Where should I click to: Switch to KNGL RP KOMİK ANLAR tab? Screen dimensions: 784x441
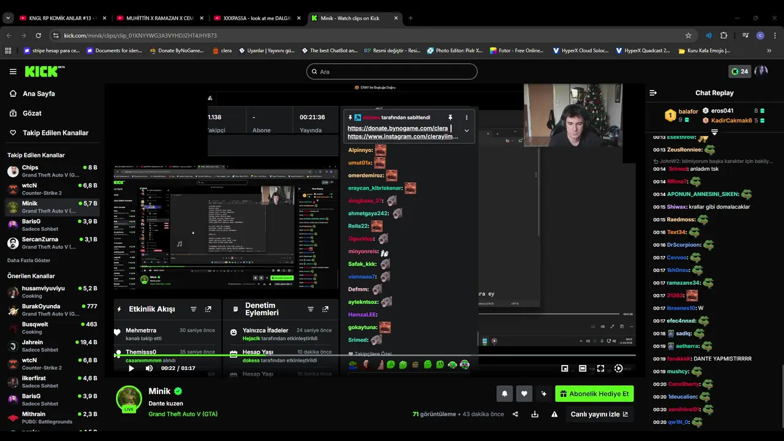click(63, 18)
